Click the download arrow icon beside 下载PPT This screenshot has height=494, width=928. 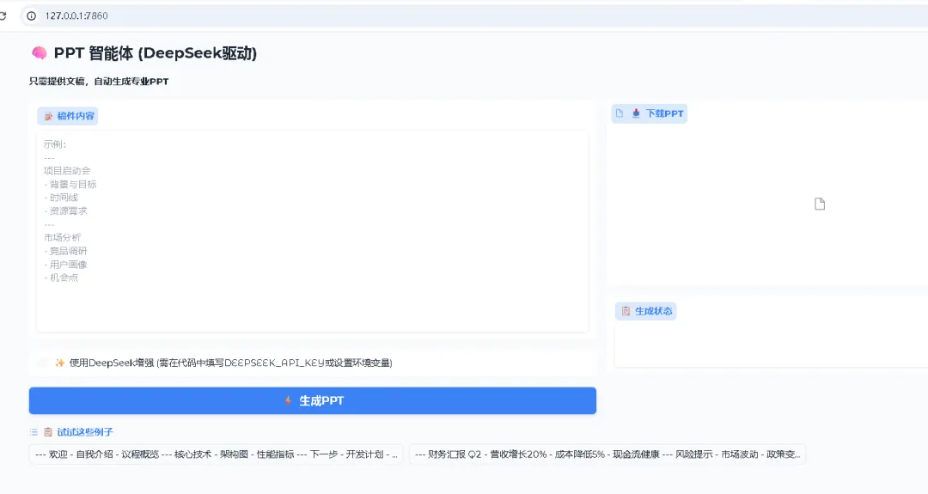(x=636, y=113)
